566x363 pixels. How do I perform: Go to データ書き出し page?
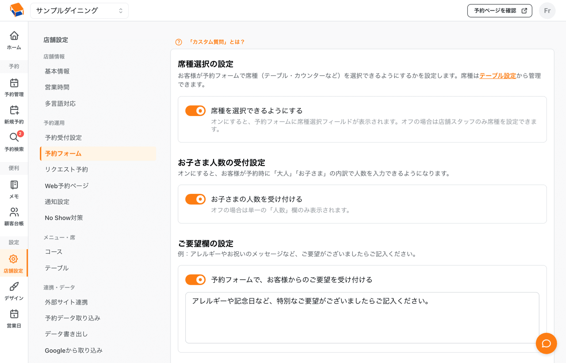[x=66, y=334]
